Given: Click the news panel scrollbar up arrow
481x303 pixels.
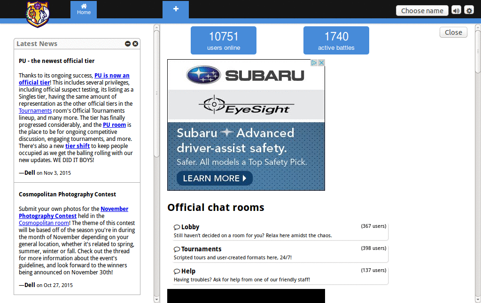Looking at the screenshot, I should pos(157,27).
